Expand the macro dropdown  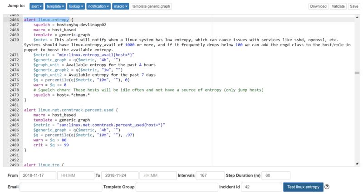pos(121,6)
